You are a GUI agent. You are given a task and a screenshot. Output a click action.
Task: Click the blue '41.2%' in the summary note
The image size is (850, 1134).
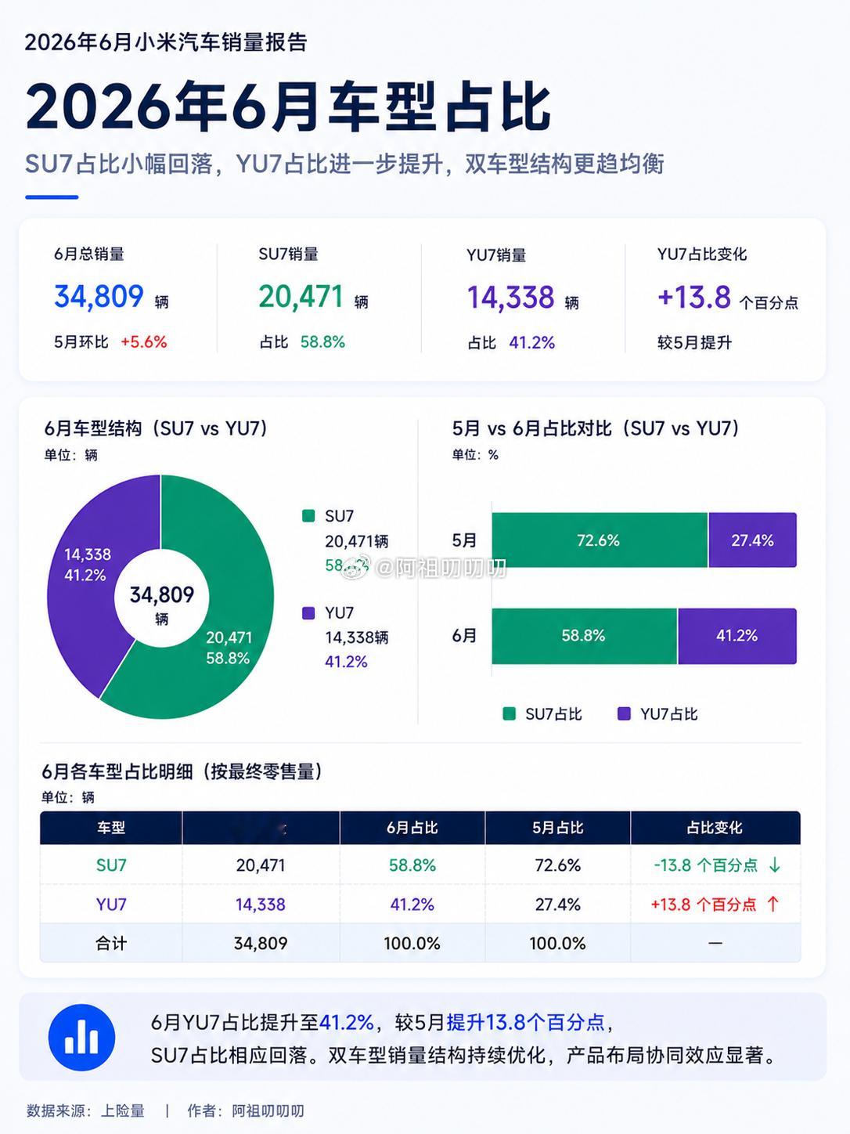click(x=347, y=1023)
